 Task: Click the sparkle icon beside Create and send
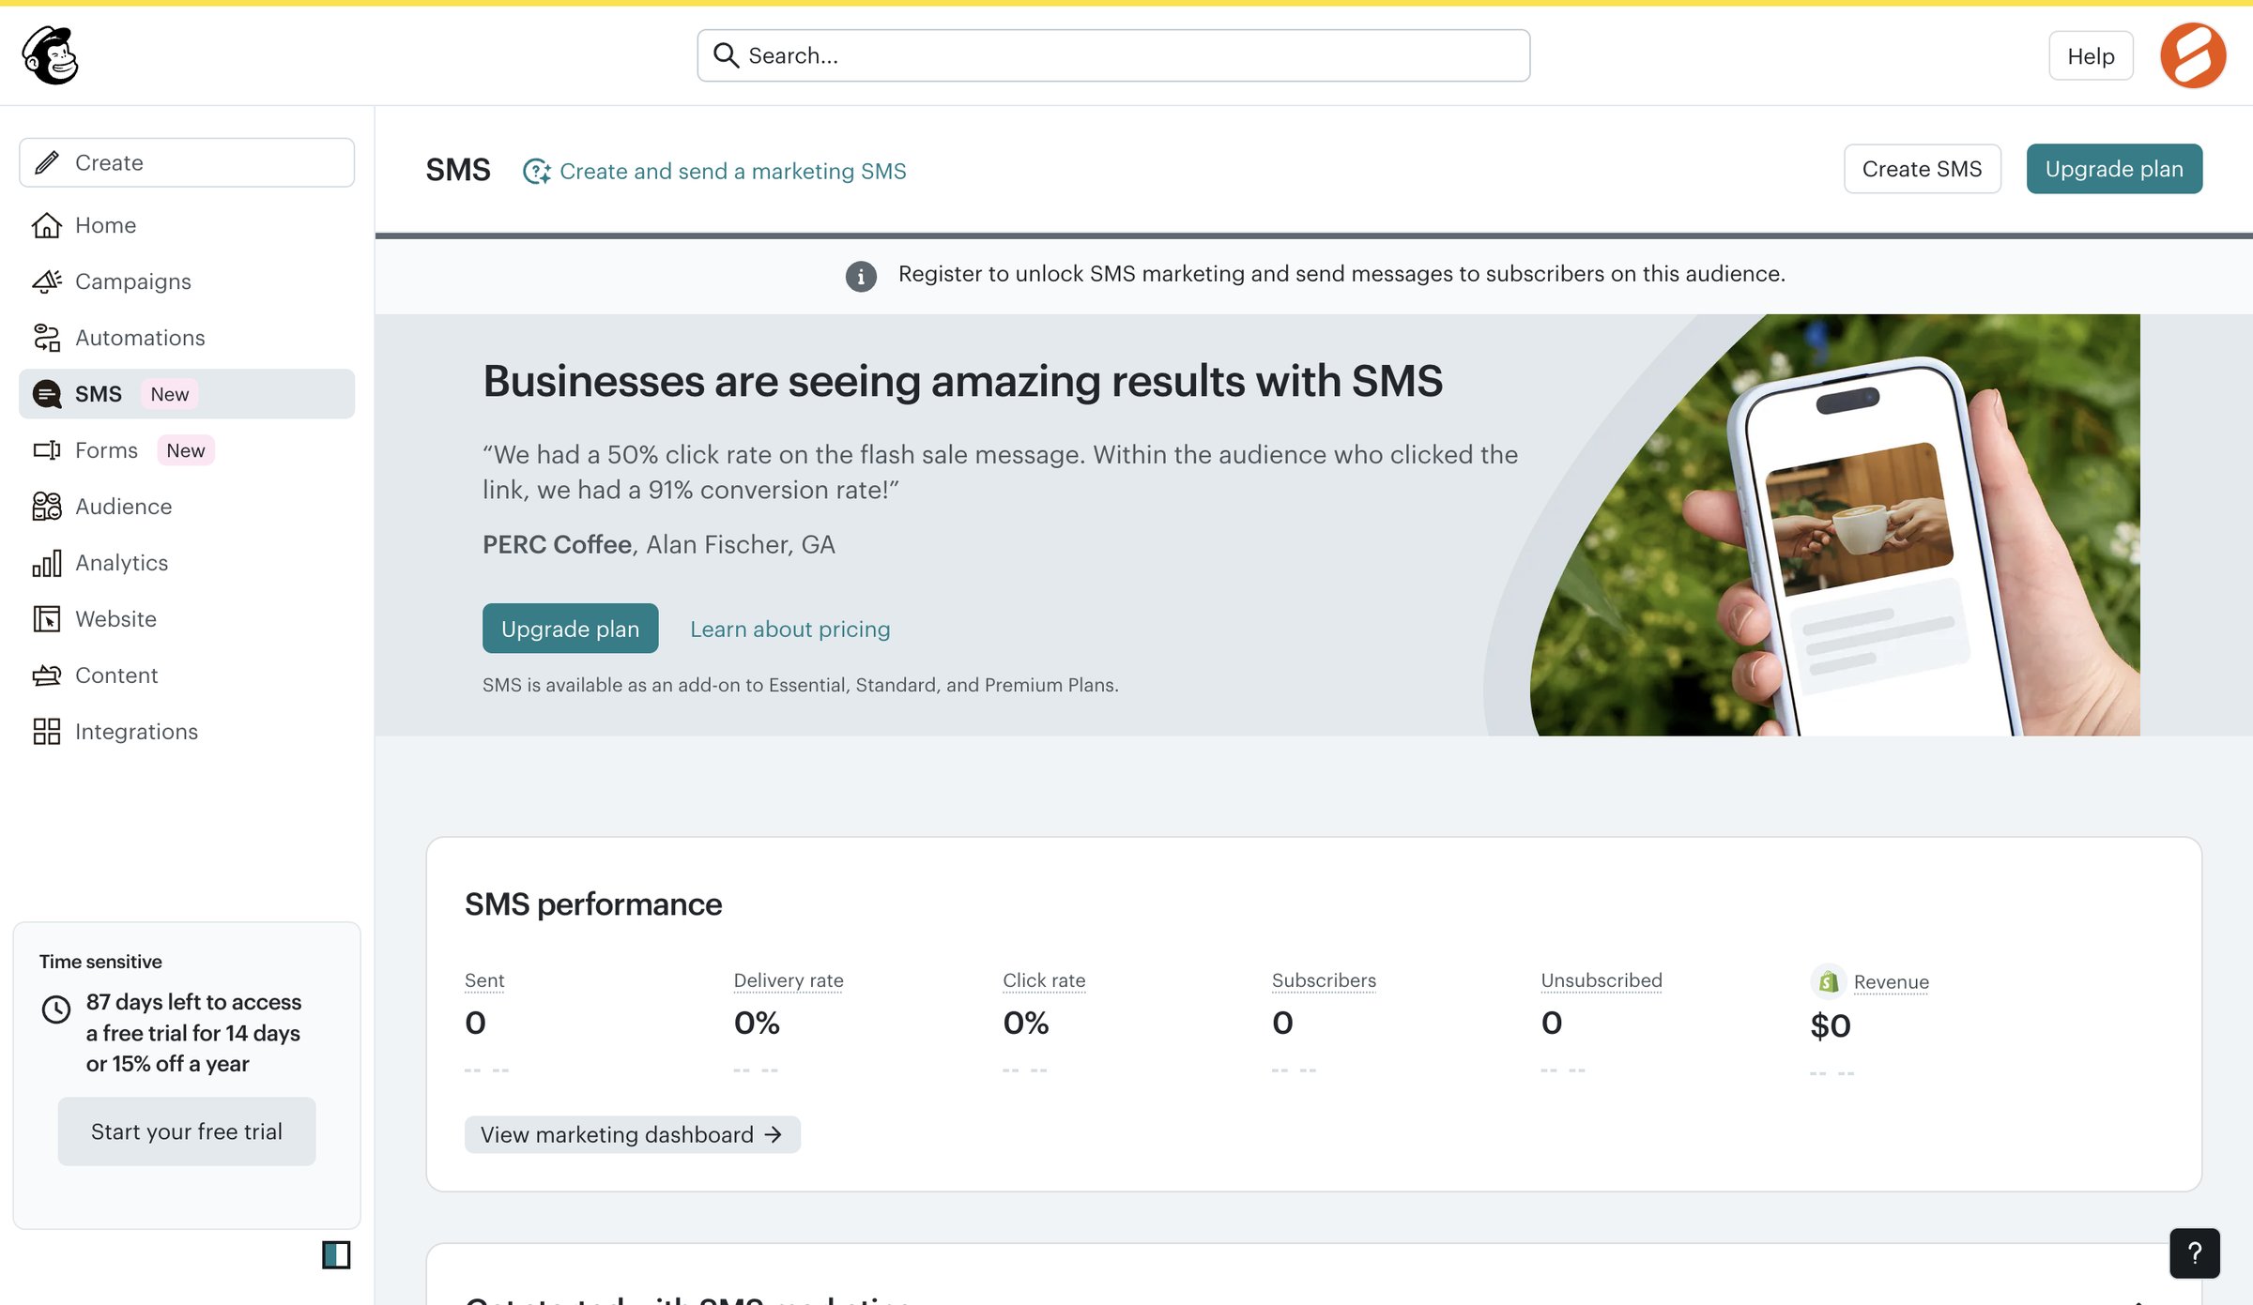[x=536, y=171]
